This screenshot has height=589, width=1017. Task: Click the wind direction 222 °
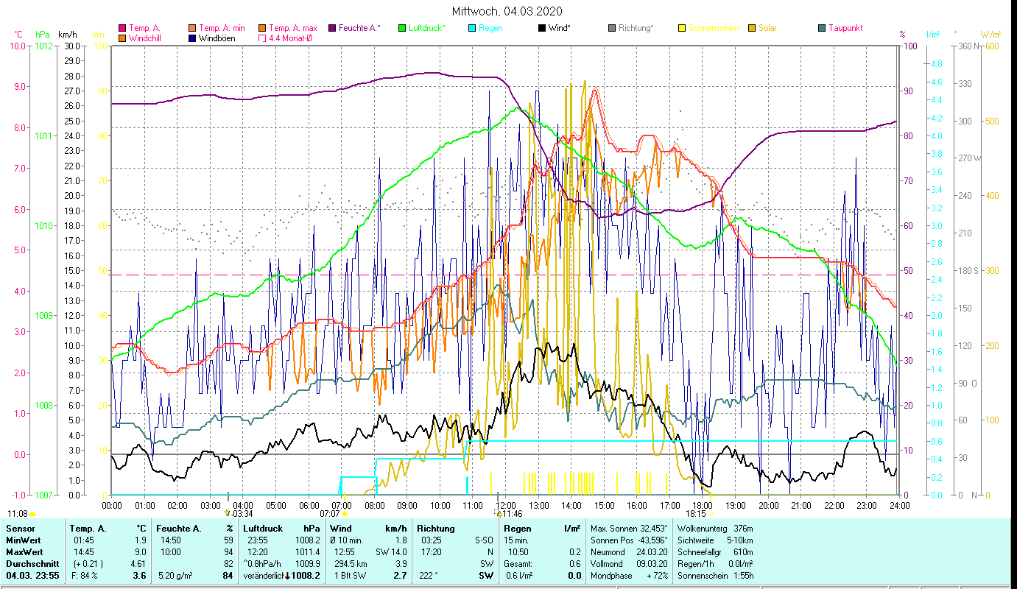[429, 576]
